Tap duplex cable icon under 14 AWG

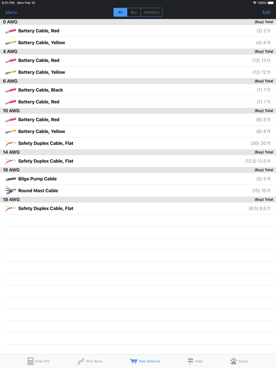(11, 161)
